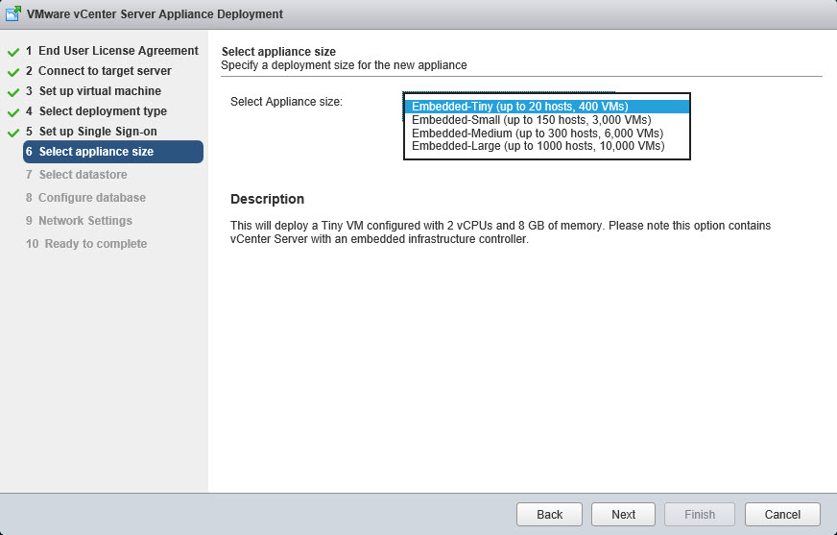Jump to step 4 Select deployment type

coord(96,111)
